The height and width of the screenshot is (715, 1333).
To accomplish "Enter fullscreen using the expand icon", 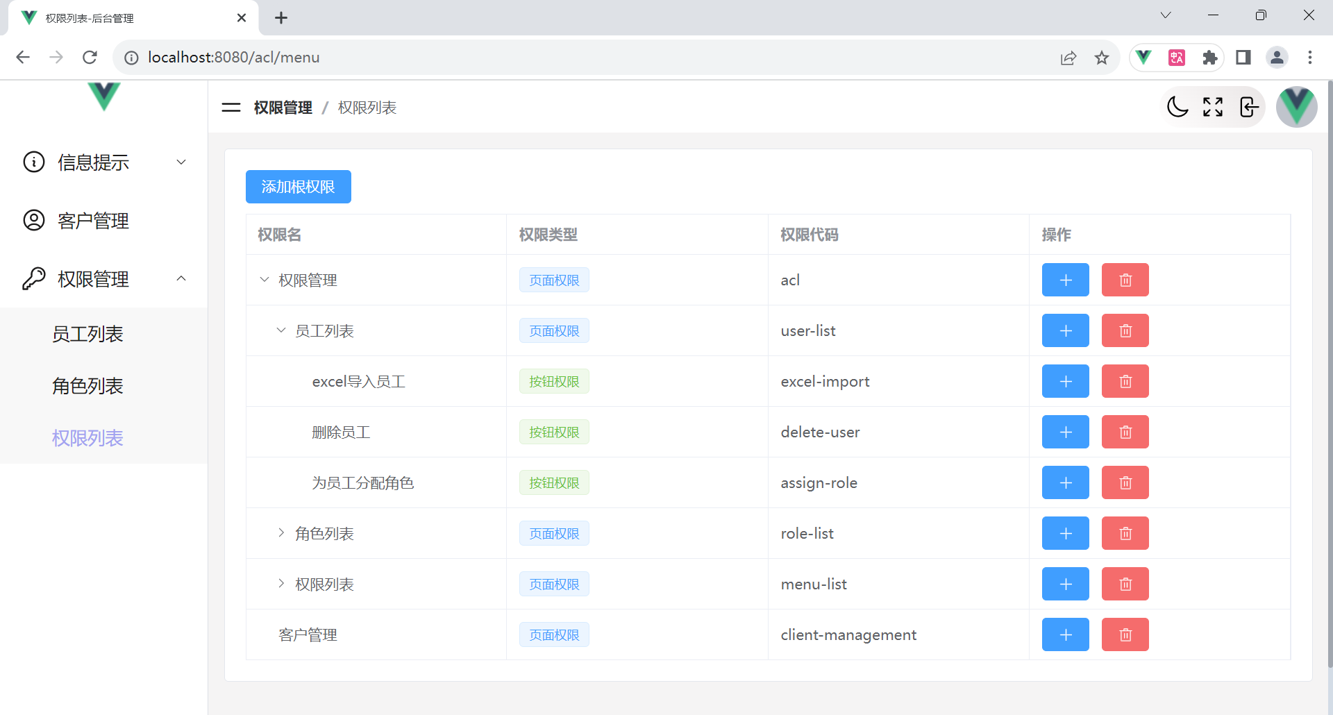I will (x=1213, y=107).
